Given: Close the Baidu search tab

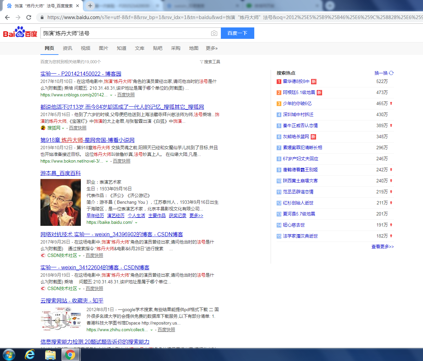Looking at the screenshot, I should [78, 6].
